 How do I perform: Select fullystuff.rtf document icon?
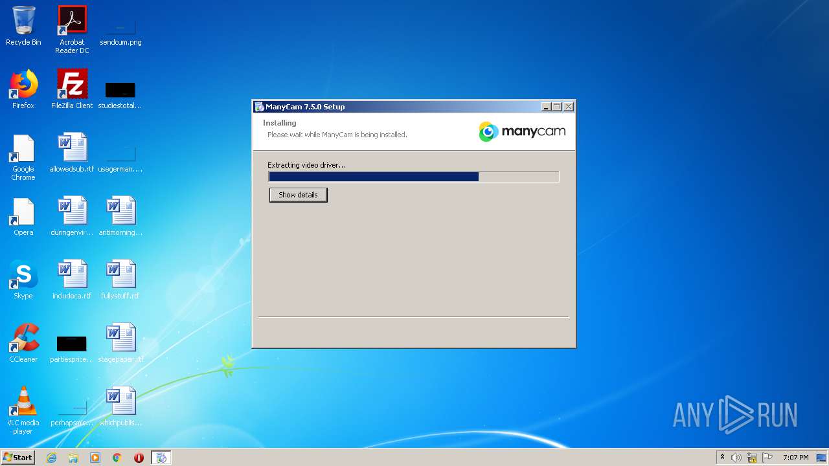120,280
